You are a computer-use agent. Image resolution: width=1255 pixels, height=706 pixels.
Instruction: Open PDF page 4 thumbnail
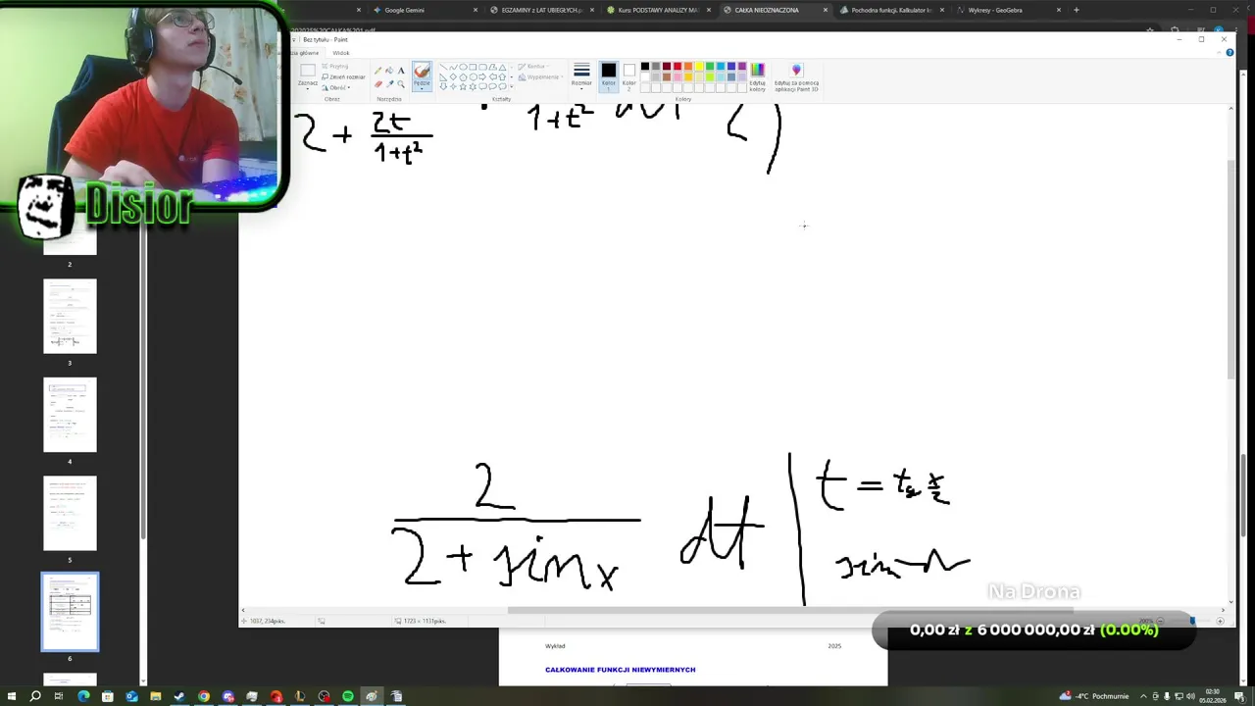70,415
